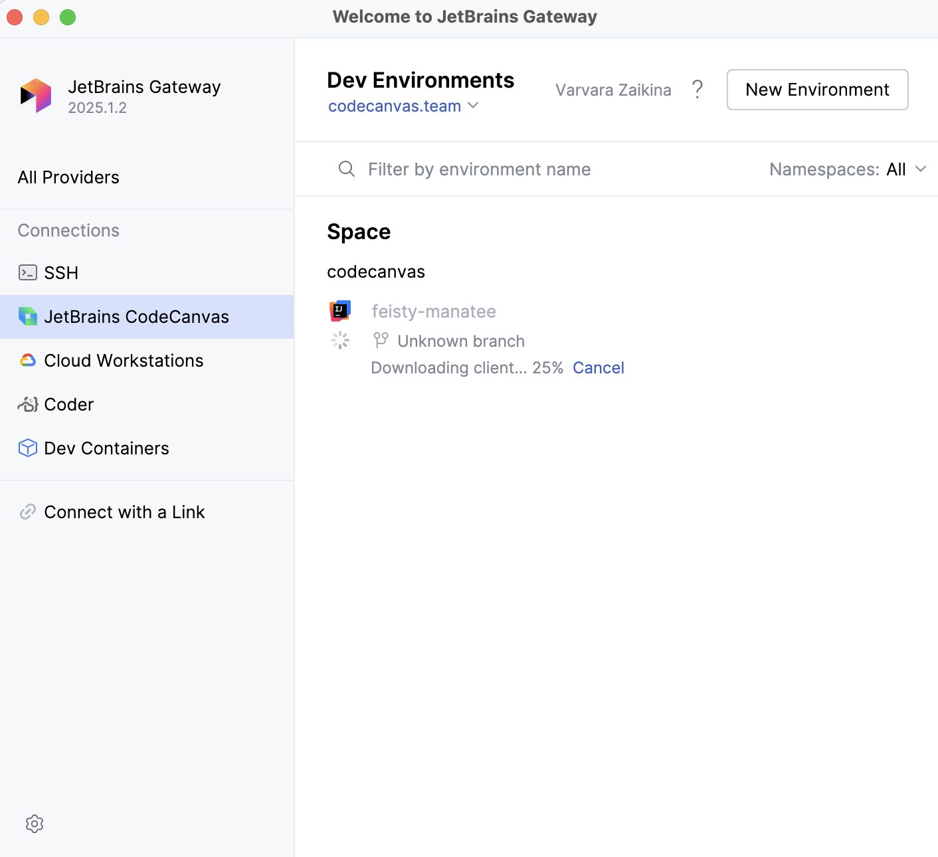938x857 pixels.
Task: Click the Cloud Workstations cloud icon
Action: (x=28, y=360)
